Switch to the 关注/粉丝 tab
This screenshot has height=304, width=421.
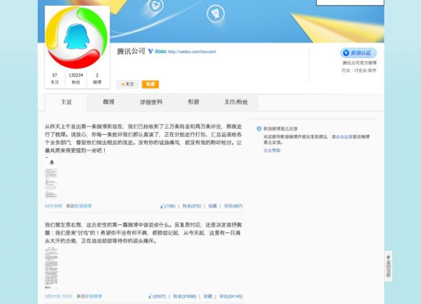(x=236, y=102)
